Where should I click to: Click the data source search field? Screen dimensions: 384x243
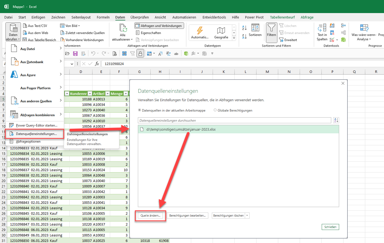pyautogui.click(x=234, y=120)
